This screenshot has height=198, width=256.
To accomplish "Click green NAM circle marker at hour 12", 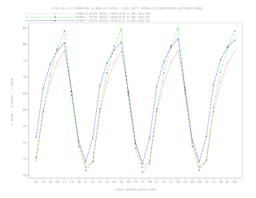I will pyautogui.click(x=65, y=31).
